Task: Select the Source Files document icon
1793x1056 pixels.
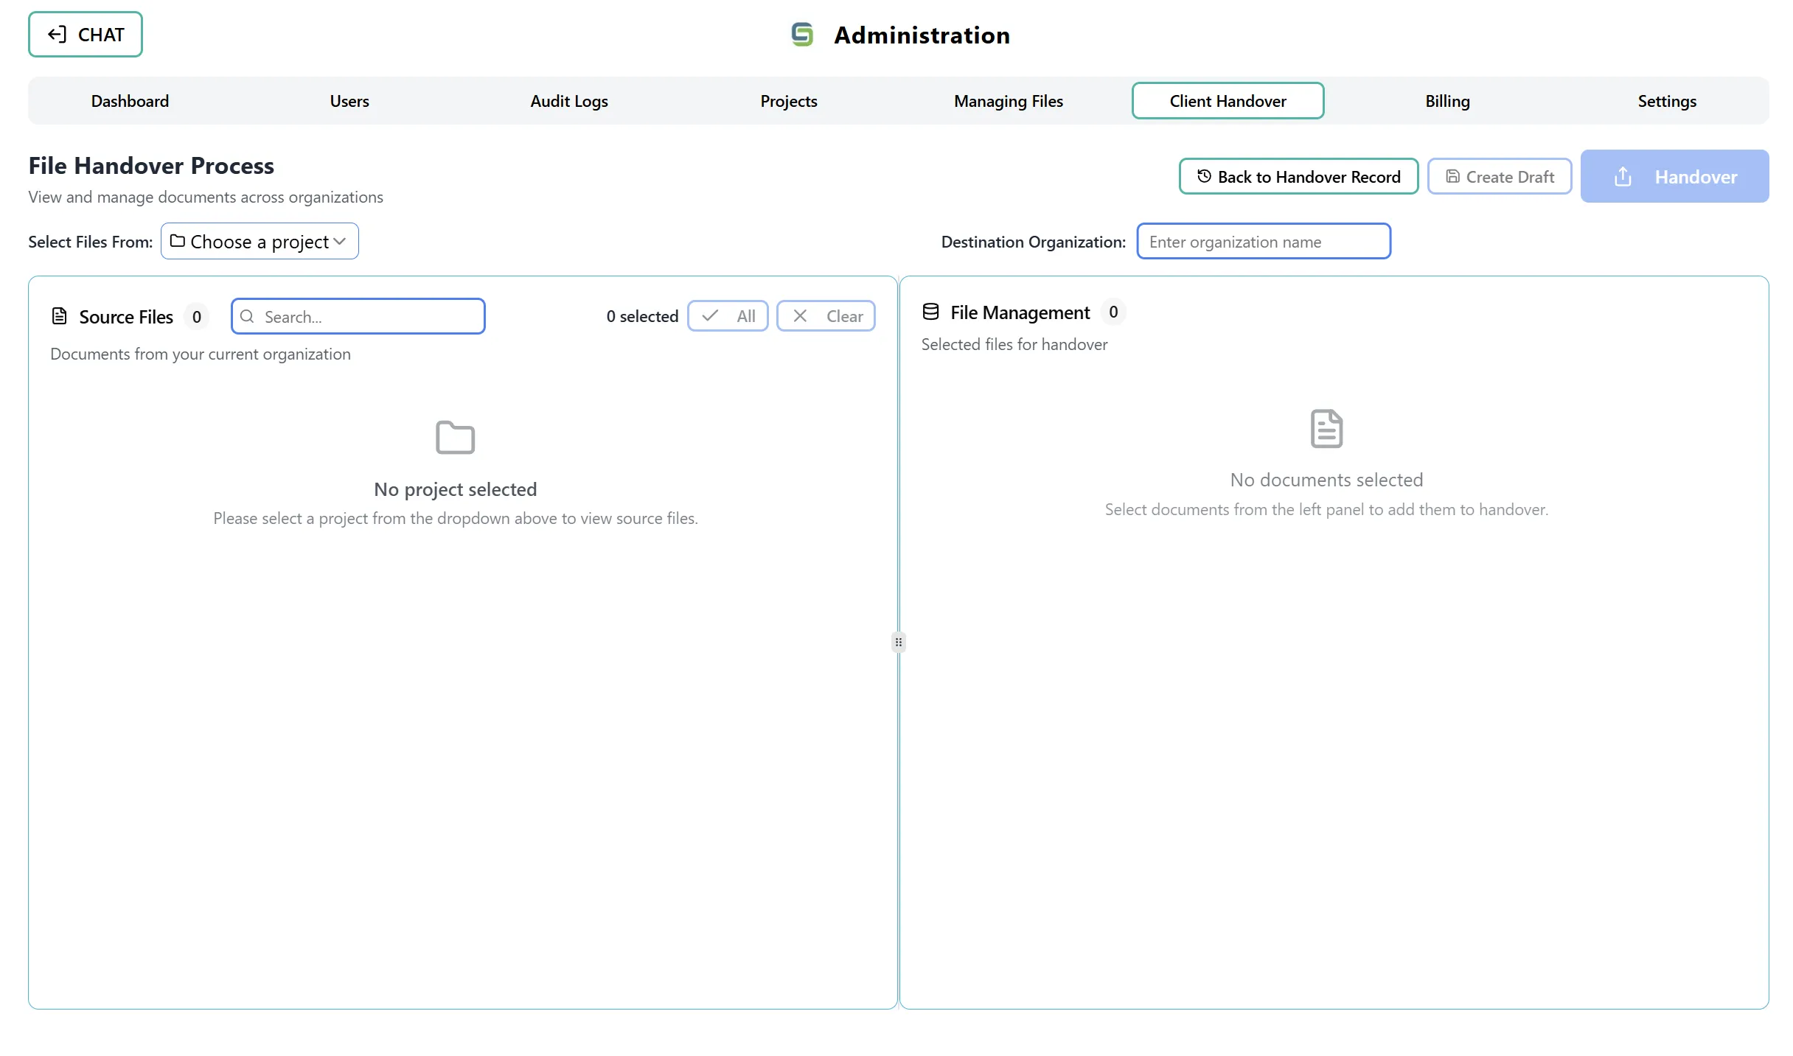Action: [59, 315]
